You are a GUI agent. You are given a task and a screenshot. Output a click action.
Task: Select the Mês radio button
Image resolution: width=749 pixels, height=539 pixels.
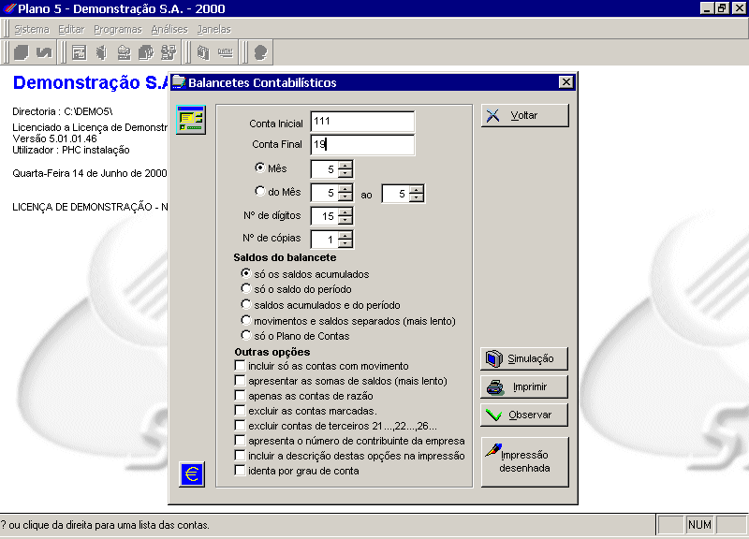click(260, 168)
